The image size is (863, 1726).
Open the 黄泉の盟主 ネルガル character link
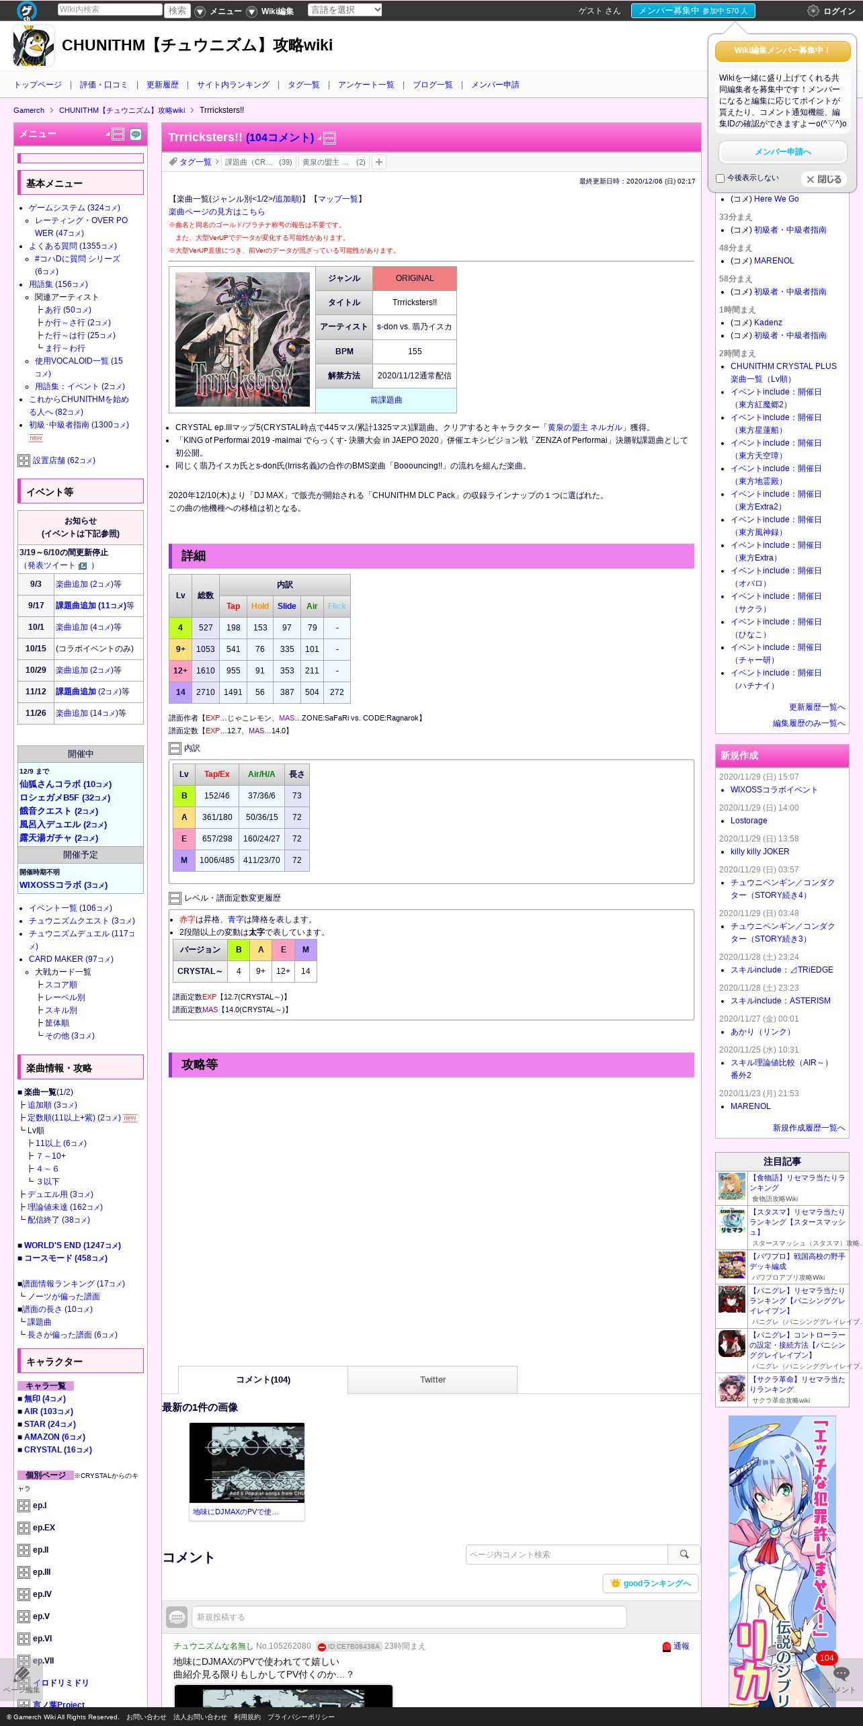point(585,428)
